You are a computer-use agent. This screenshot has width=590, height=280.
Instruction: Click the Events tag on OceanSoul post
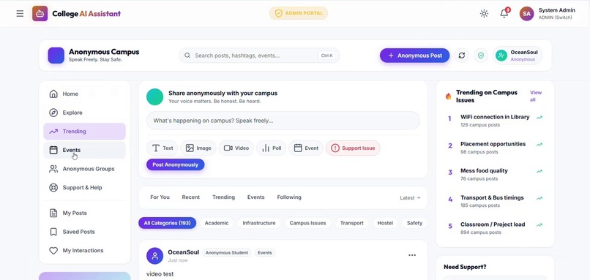[264, 252]
